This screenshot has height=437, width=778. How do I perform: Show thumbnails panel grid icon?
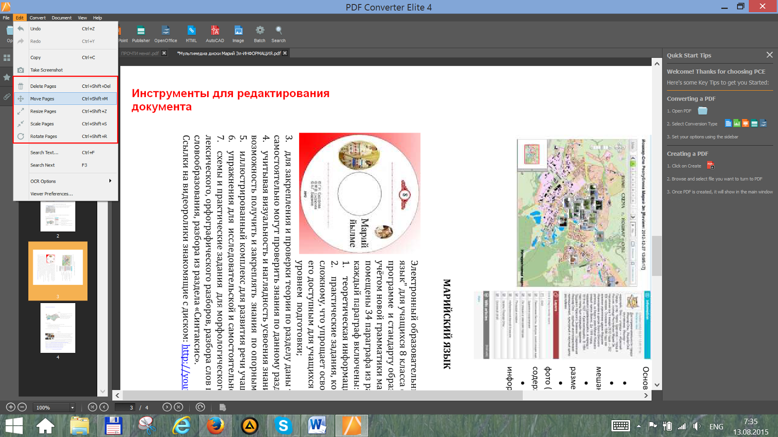(7, 58)
